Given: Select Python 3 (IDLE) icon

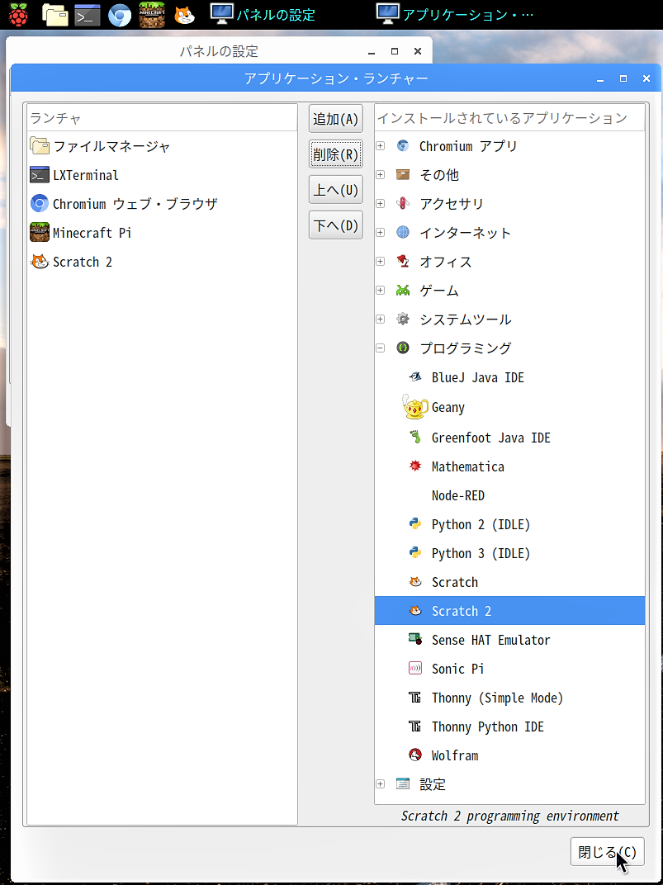Looking at the screenshot, I should 415,553.
